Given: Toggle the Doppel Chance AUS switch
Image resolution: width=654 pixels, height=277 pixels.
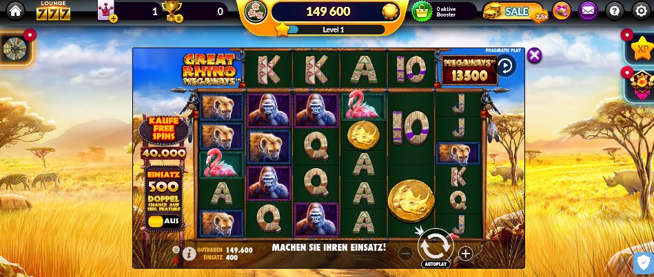Looking at the screenshot, I should 163,220.
